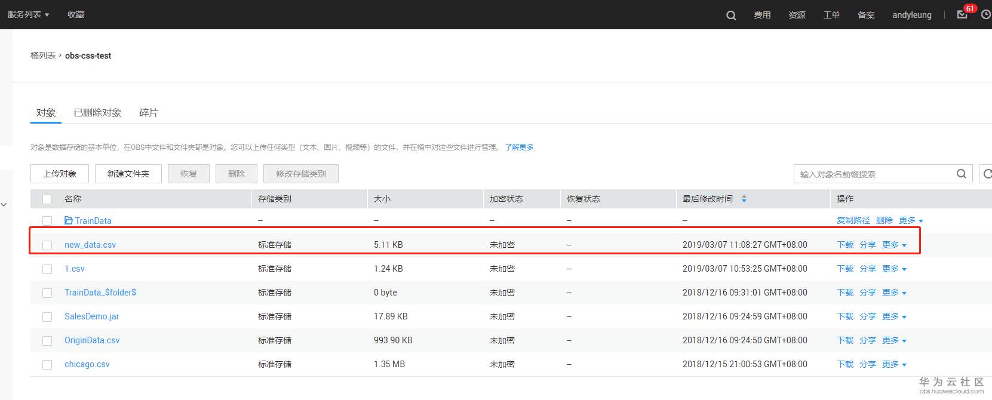Click 下载 for new_data.csv
The width and height of the screenshot is (992, 400).
pos(845,245)
